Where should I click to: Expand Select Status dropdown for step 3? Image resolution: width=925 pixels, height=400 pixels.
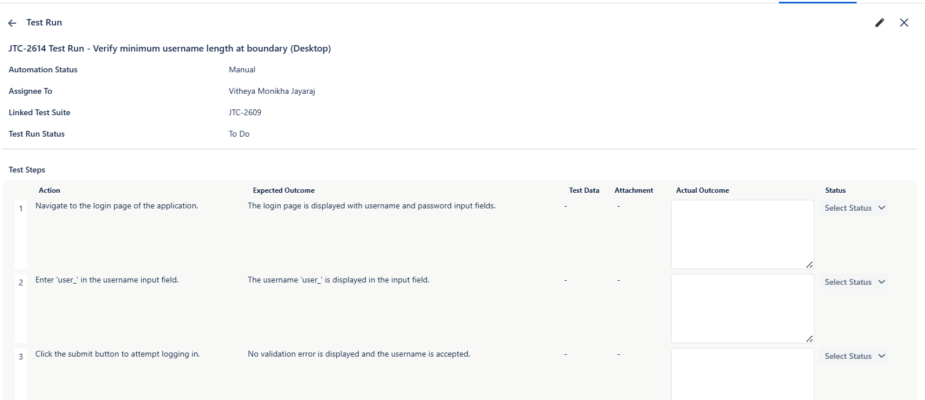pos(854,356)
